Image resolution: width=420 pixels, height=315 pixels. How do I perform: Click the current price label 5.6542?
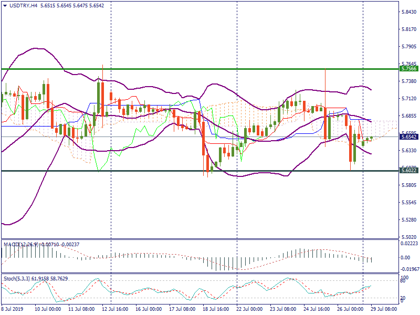tap(408, 136)
